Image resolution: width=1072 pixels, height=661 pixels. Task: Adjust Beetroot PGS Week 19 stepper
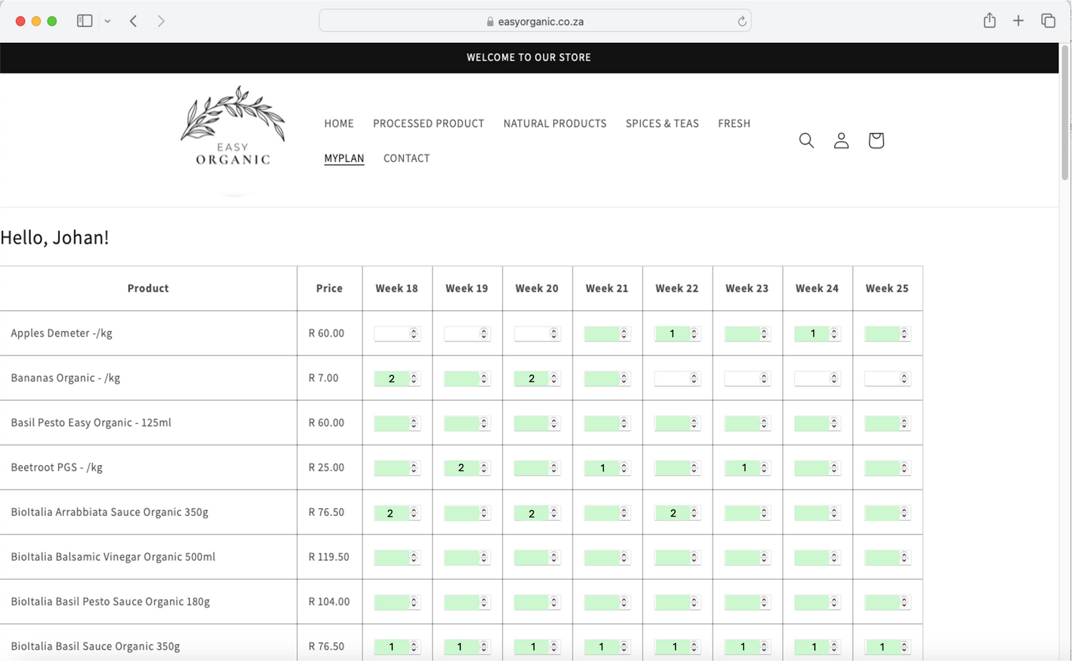(x=484, y=468)
